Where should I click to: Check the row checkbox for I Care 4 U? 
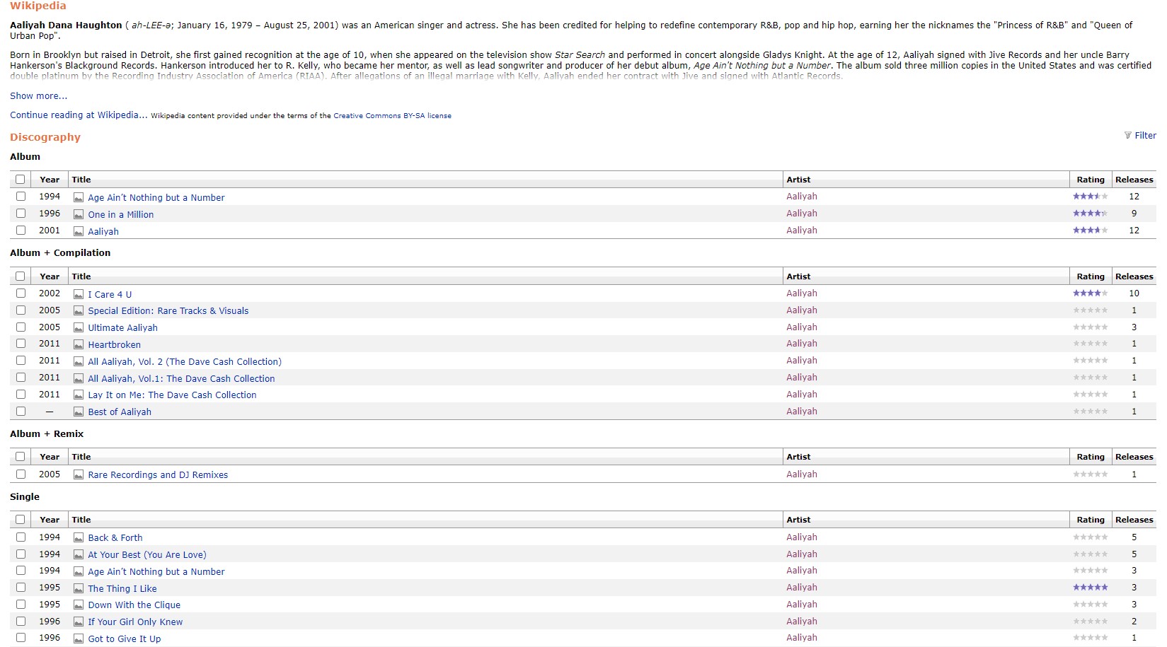pos(21,293)
